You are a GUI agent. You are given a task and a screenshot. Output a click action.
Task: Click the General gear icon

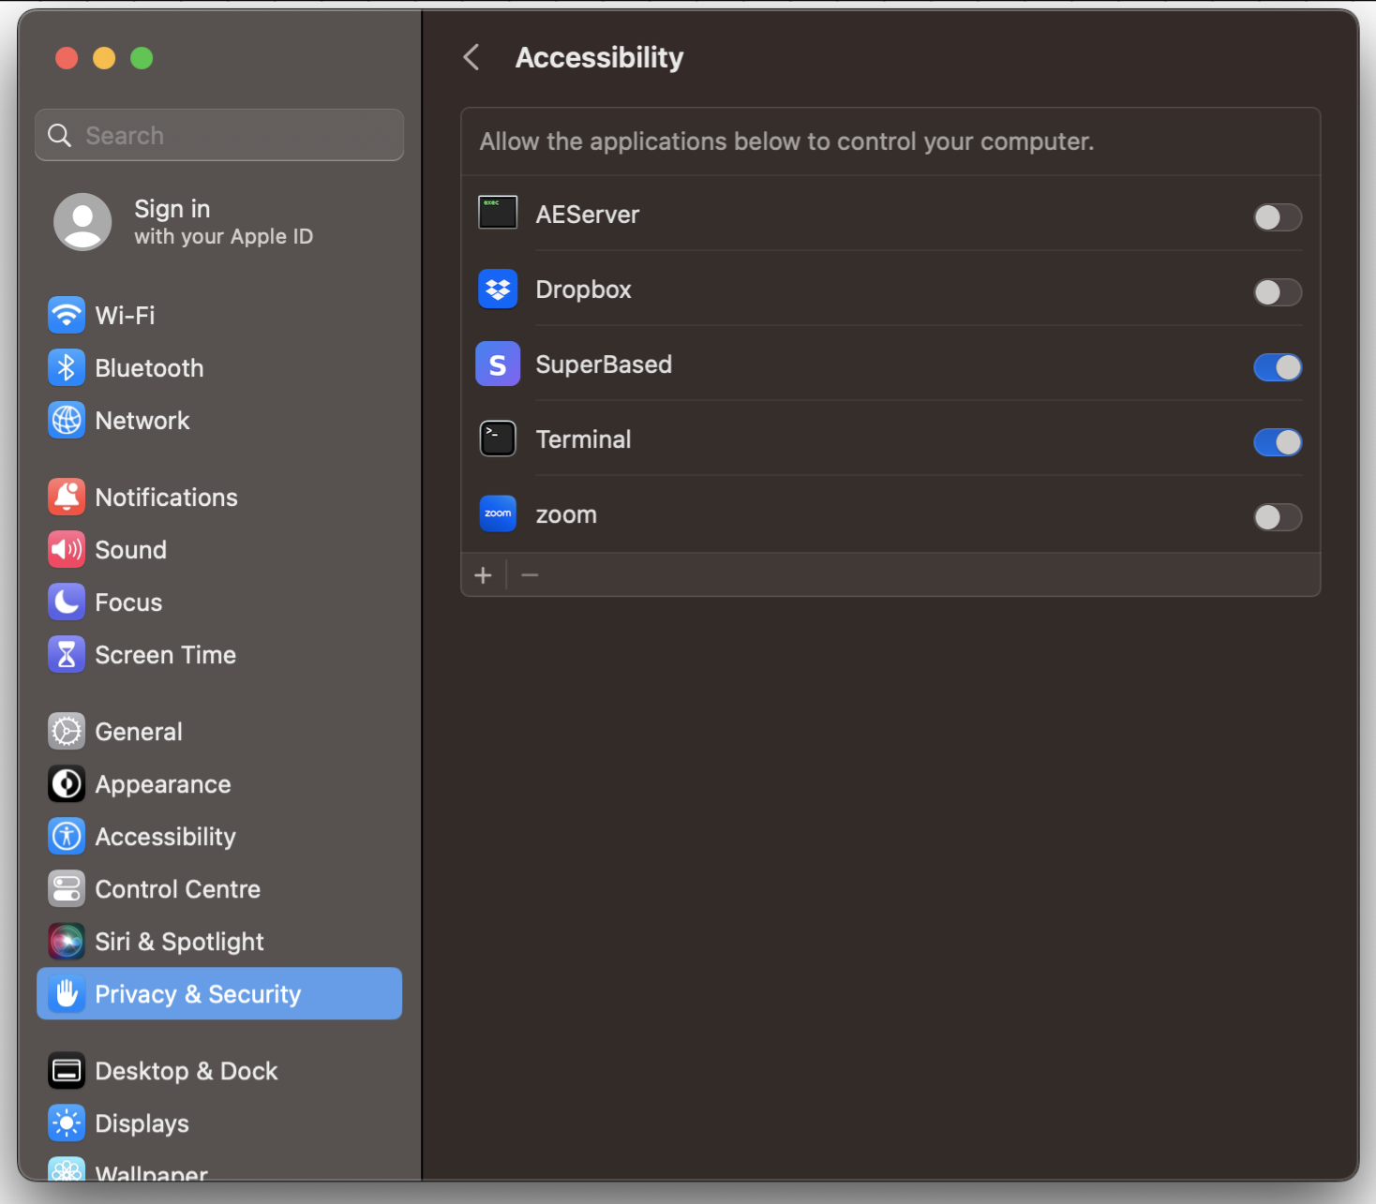pos(67,732)
